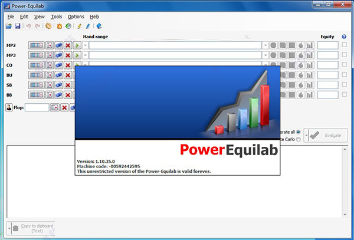
Task: Clear the BU hand range with red X
Action: (x=68, y=75)
